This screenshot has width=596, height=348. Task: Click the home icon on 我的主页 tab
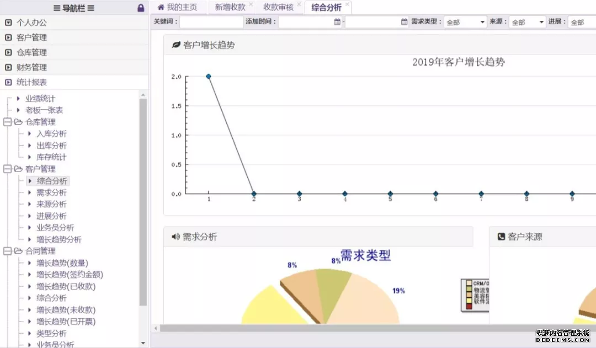click(x=161, y=7)
